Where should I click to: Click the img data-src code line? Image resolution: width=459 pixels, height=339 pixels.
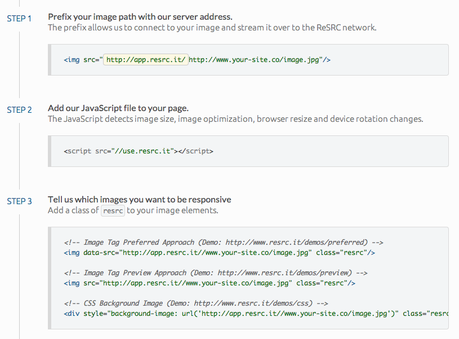[220, 253]
